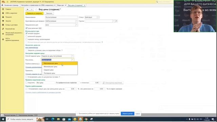
Task: Click the decrease percent 0.00 field
Action: (71, 89)
